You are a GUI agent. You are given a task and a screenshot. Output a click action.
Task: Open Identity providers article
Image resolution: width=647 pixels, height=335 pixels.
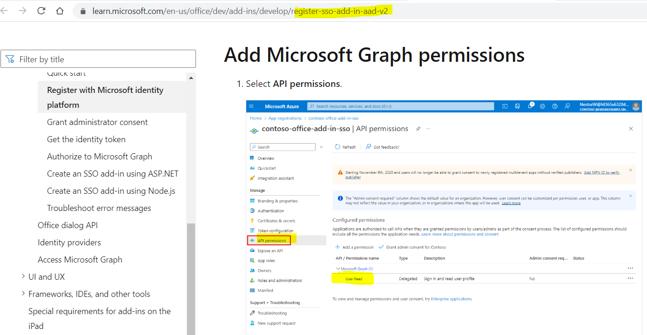pyautogui.click(x=69, y=243)
